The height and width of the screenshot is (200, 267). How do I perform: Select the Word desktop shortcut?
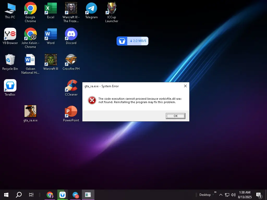click(51, 36)
